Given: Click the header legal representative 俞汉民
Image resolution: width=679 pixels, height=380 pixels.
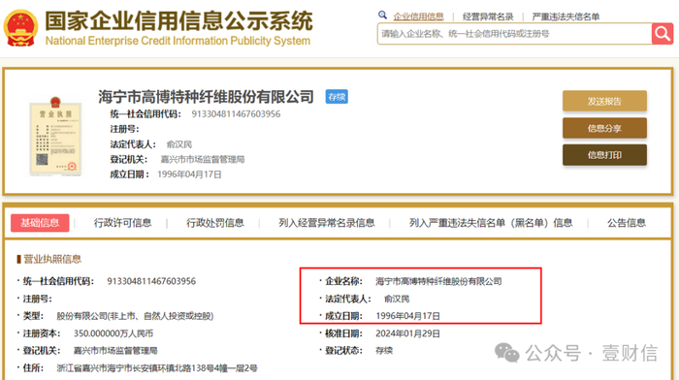Looking at the screenshot, I should (x=178, y=144).
